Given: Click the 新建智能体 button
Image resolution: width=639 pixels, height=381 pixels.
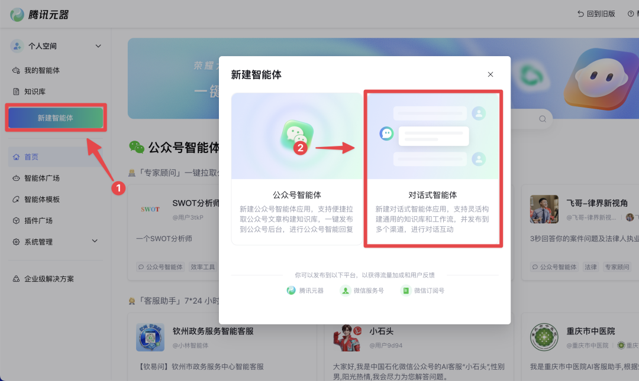Looking at the screenshot, I should [x=56, y=118].
